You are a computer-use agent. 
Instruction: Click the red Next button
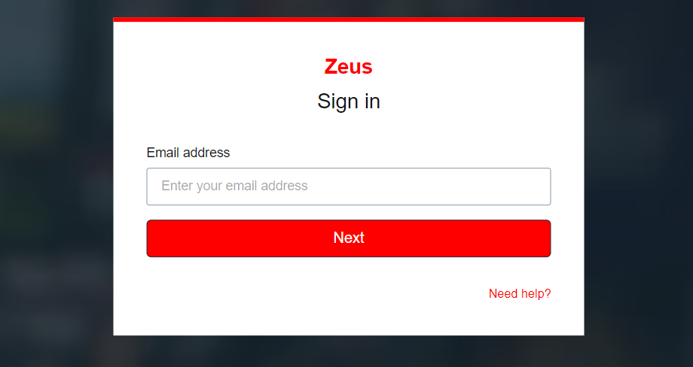348,238
